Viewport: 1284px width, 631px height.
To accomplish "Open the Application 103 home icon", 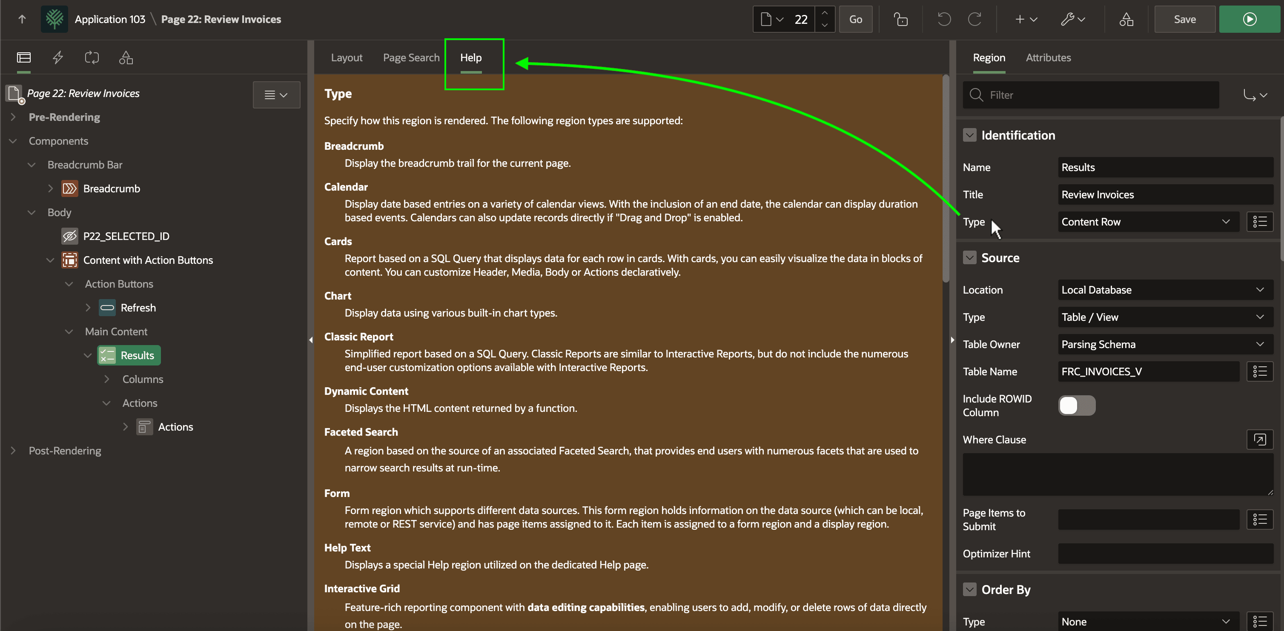I will tap(54, 20).
